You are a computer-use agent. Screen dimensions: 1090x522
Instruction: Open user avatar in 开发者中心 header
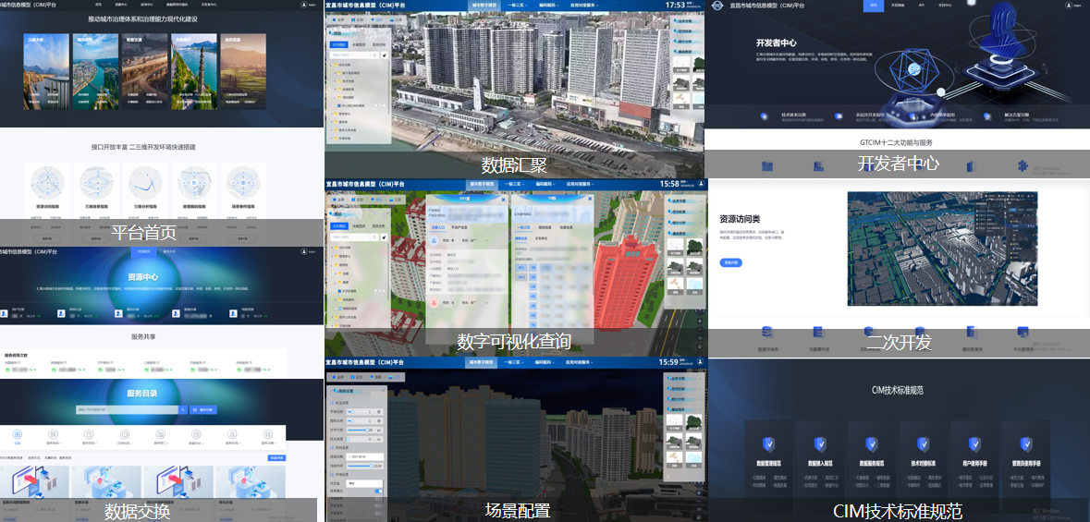(x=1067, y=5)
